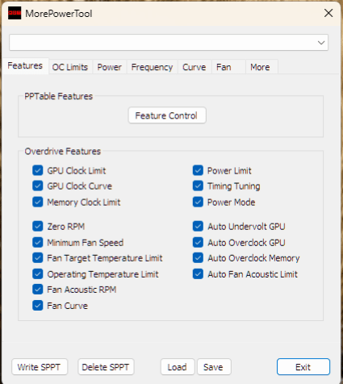Toggle the Zero RPM checkbox
343x384 pixels.
38,226
